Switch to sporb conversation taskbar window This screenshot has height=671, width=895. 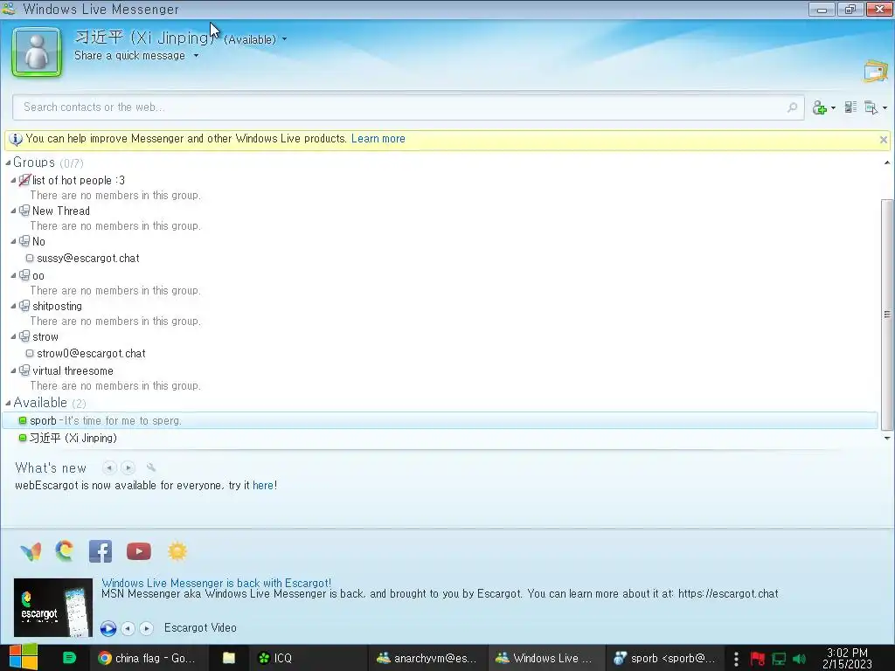point(665,658)
